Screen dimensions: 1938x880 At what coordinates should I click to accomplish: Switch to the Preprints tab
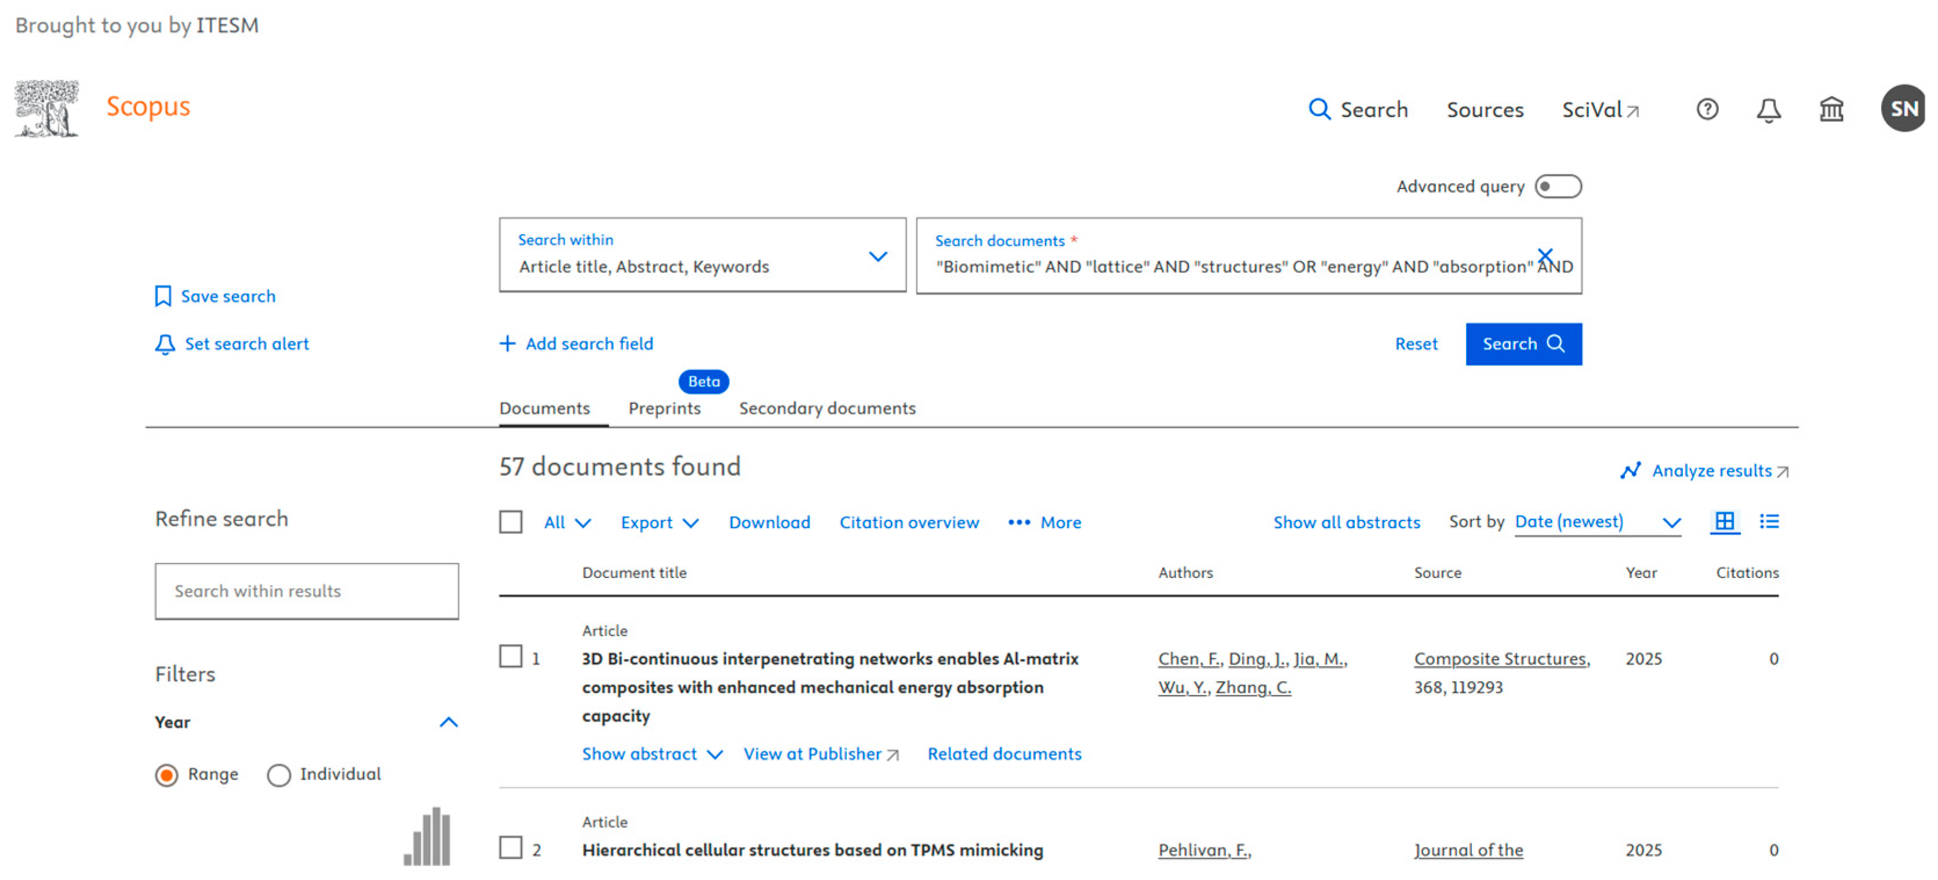pyautogui.click(x=664, y=409)
